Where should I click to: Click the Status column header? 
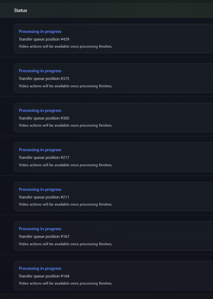click(x=20, y=10)
